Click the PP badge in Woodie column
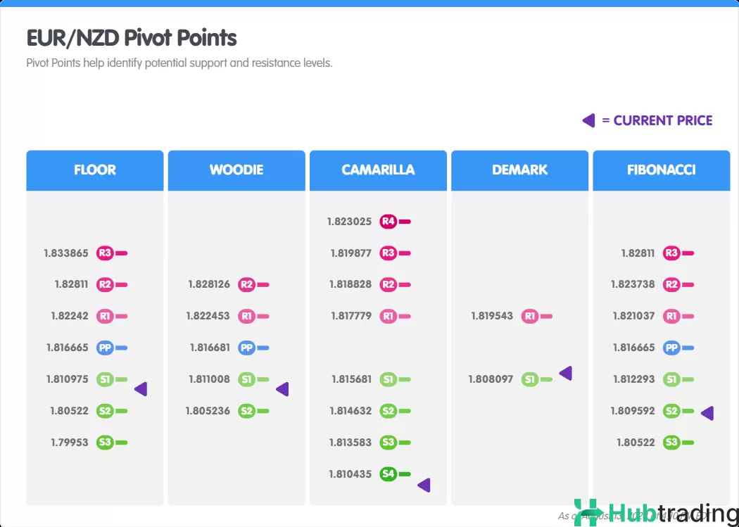This screenshot has height=527, width=739. click(246, 348)
